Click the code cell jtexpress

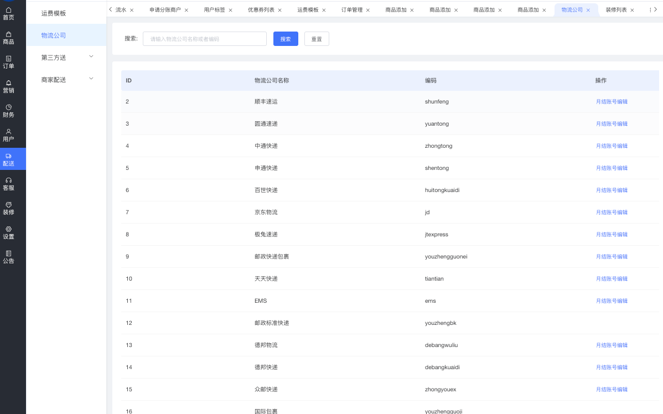tap(436, 234)
